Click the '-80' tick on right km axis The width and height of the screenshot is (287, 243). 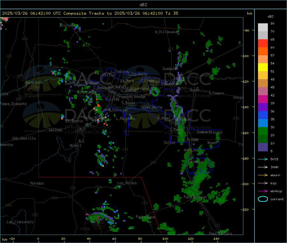click(247, 30)
